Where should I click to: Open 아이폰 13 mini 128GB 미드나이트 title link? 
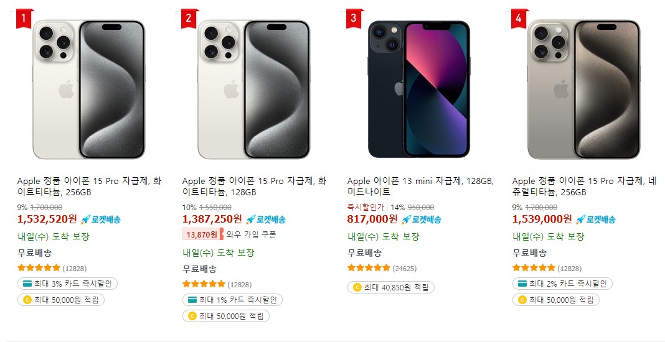(x=420, y=187)
